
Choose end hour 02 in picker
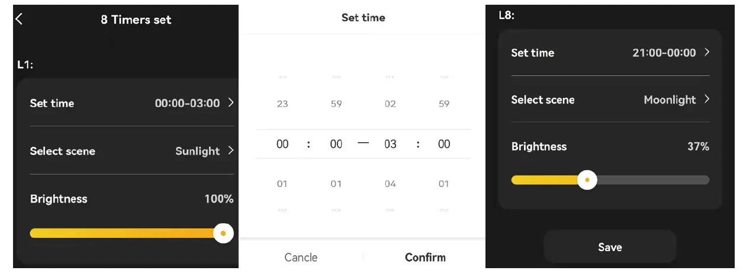point(390,104)
